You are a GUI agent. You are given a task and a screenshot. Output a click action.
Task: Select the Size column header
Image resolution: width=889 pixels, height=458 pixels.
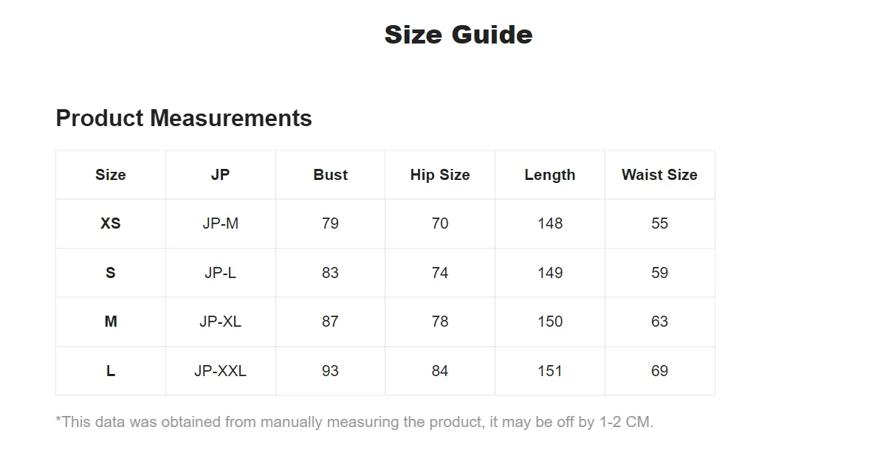pyautogui.click(x=111, y=175)
